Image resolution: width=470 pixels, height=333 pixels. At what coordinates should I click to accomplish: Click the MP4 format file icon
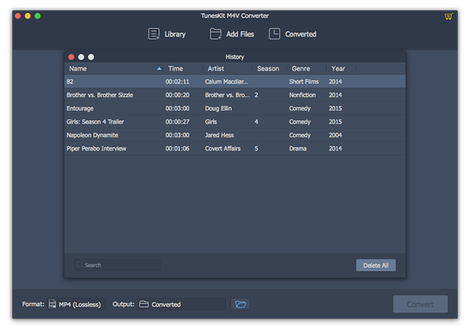(53, 304)
